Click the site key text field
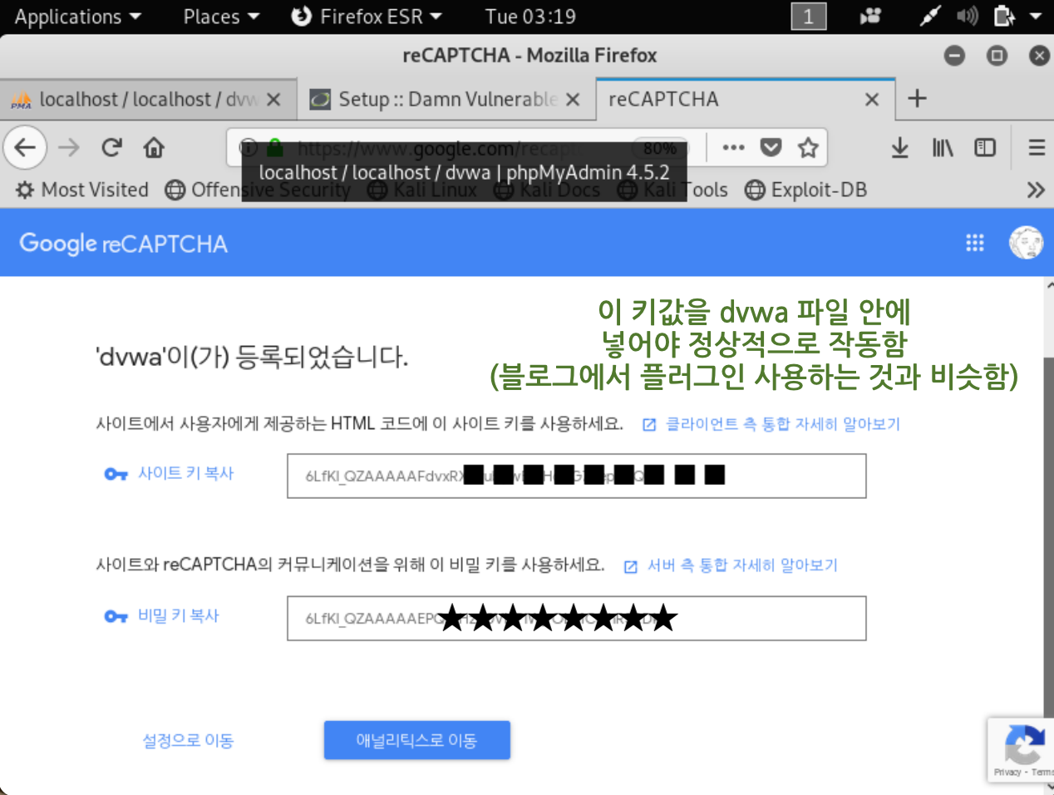This screenshot has height=795, width=1054. point(576,476)
